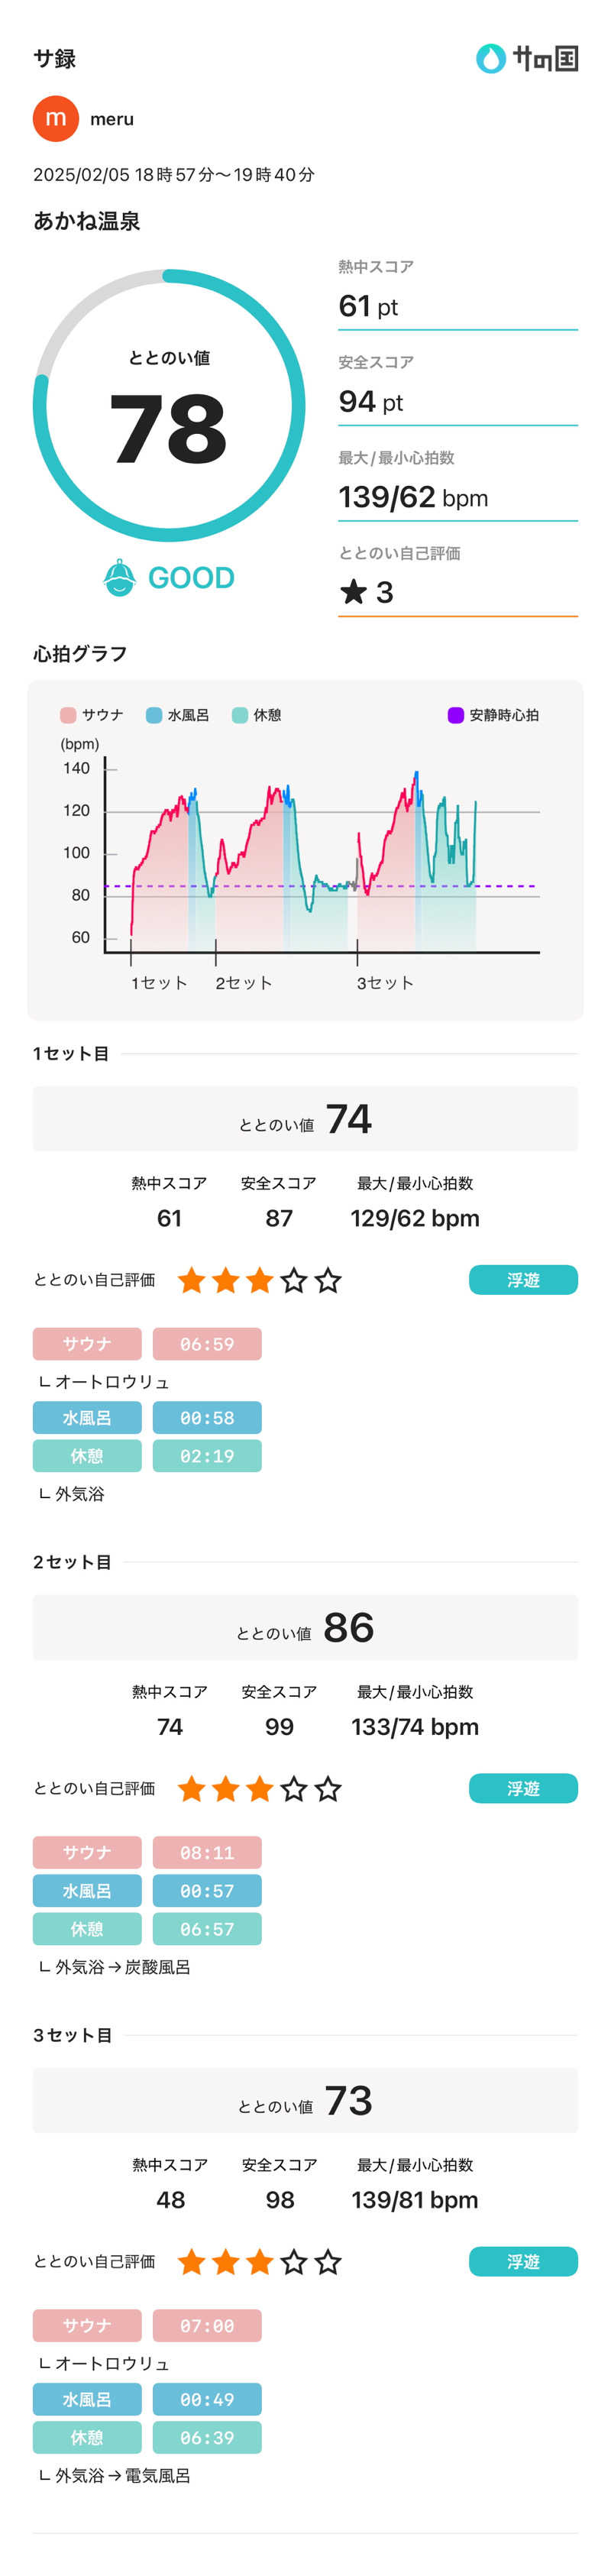Select the first orange star in set 1
The image size is (611, 2576).
(191, 1280)
